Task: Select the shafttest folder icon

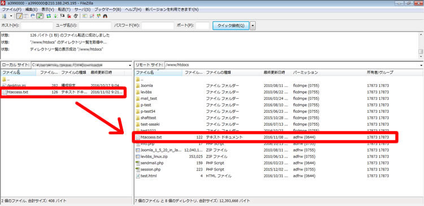Action: click(137, 118)
